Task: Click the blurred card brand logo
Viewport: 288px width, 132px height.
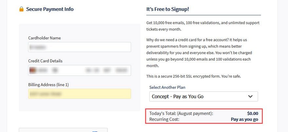Action: coord(32,70)
